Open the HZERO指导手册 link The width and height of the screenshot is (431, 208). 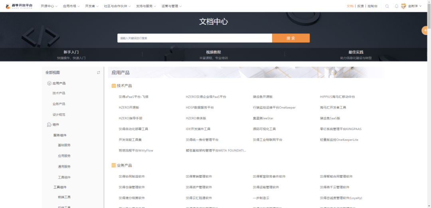[130, 119]
